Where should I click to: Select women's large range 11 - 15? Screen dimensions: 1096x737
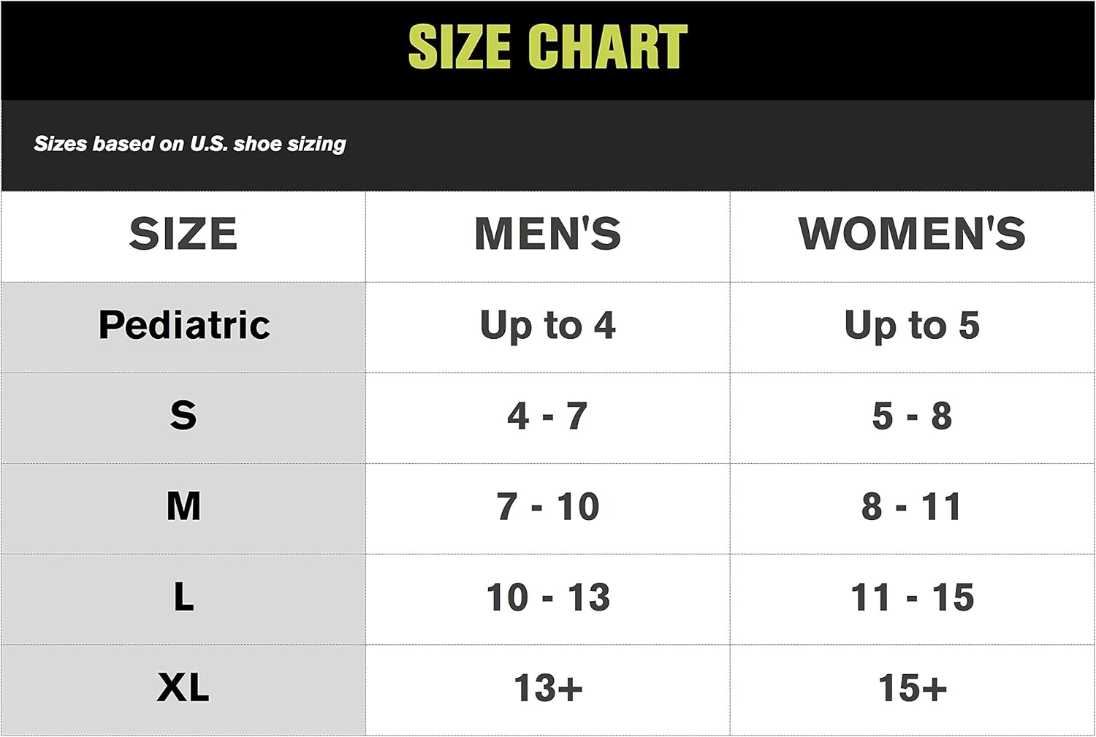[x=912, y=597]
